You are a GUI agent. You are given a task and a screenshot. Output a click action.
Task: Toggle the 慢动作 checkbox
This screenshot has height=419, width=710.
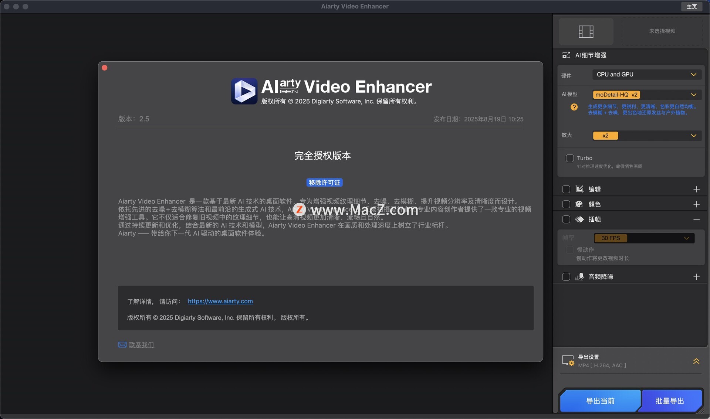pos(570,250)
